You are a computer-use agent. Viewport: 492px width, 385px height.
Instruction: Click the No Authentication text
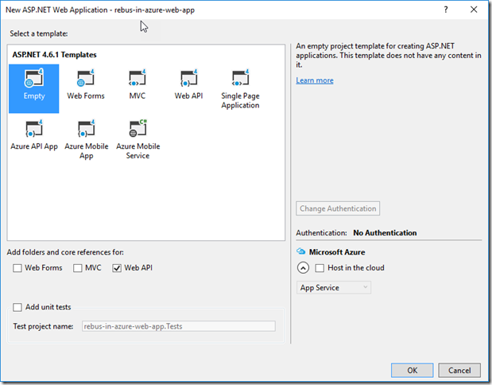click(385, 233)
